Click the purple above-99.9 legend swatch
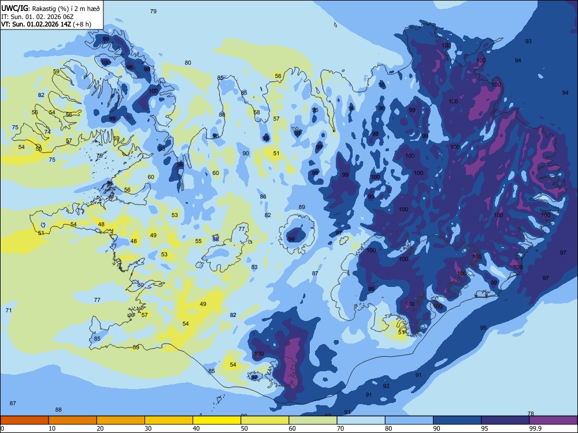The width and height of the screenshot is (578, 433). coord(554,420)
